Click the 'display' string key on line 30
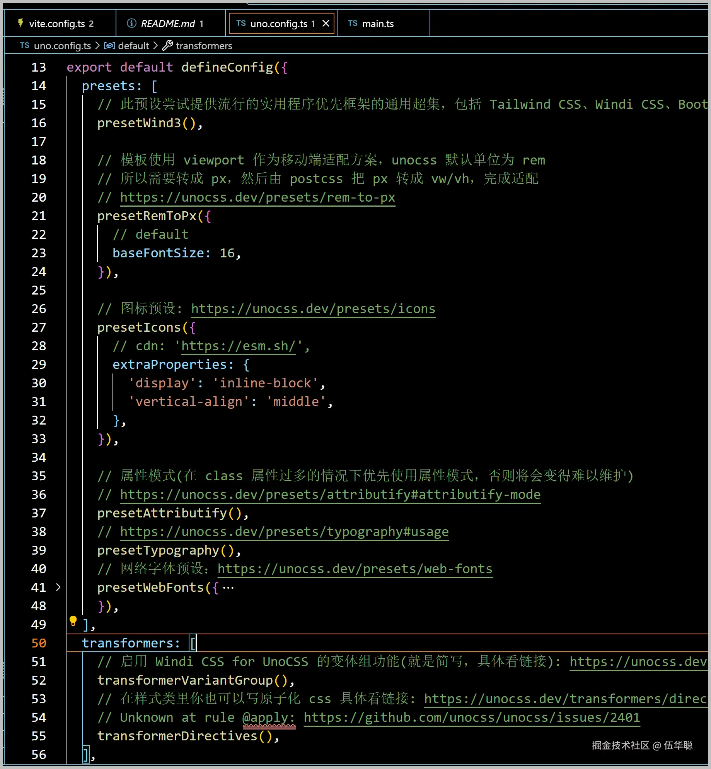711x769 pixels. point(162,383)
